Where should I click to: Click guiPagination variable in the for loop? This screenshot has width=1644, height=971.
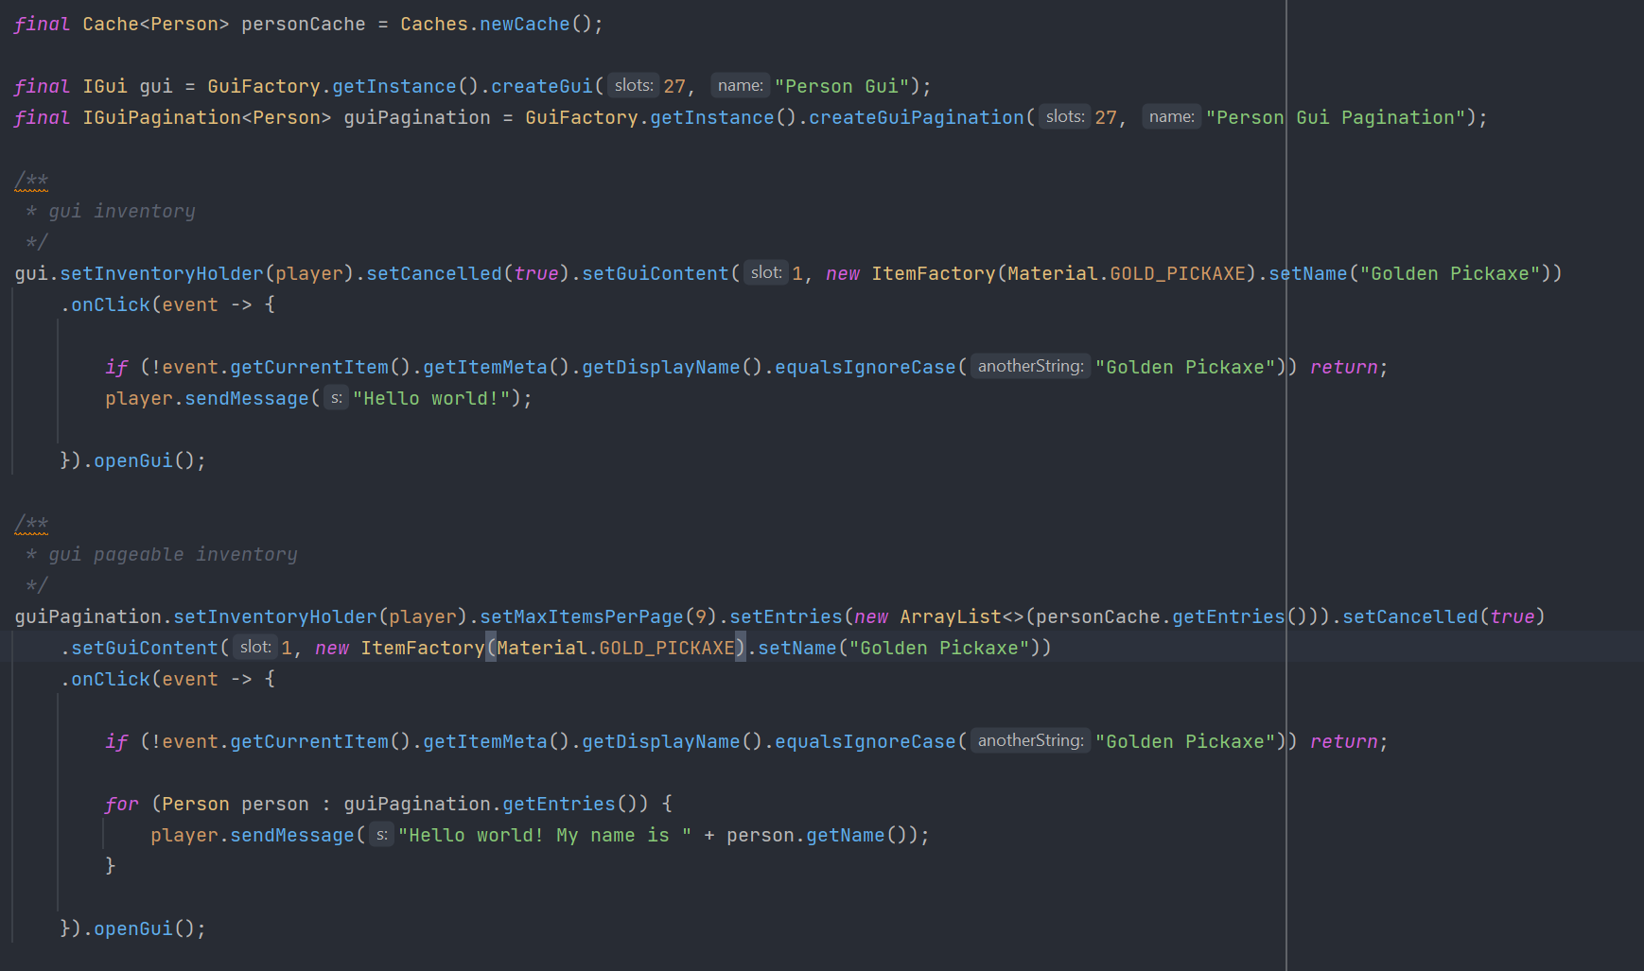coord(417,804)
